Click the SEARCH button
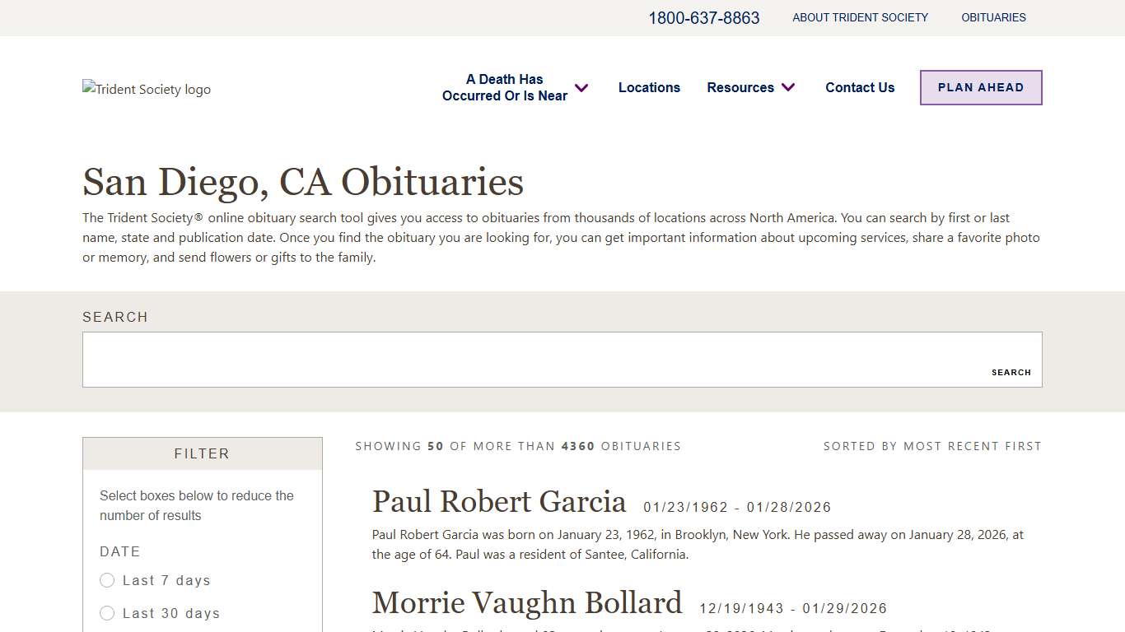This screenshot has height=632, width=1125. (1011, 372)
